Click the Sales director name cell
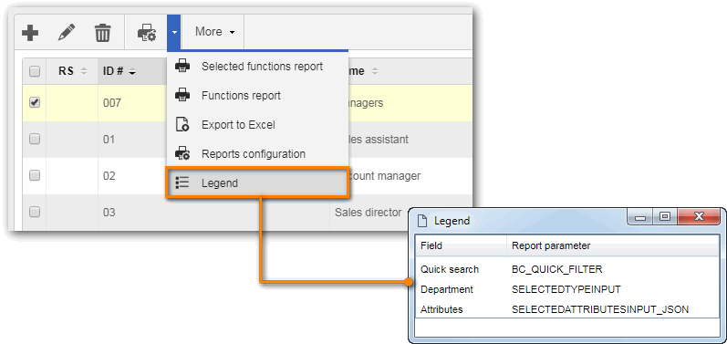The width and height of the screenshot is (727, 344). [369, 213]
